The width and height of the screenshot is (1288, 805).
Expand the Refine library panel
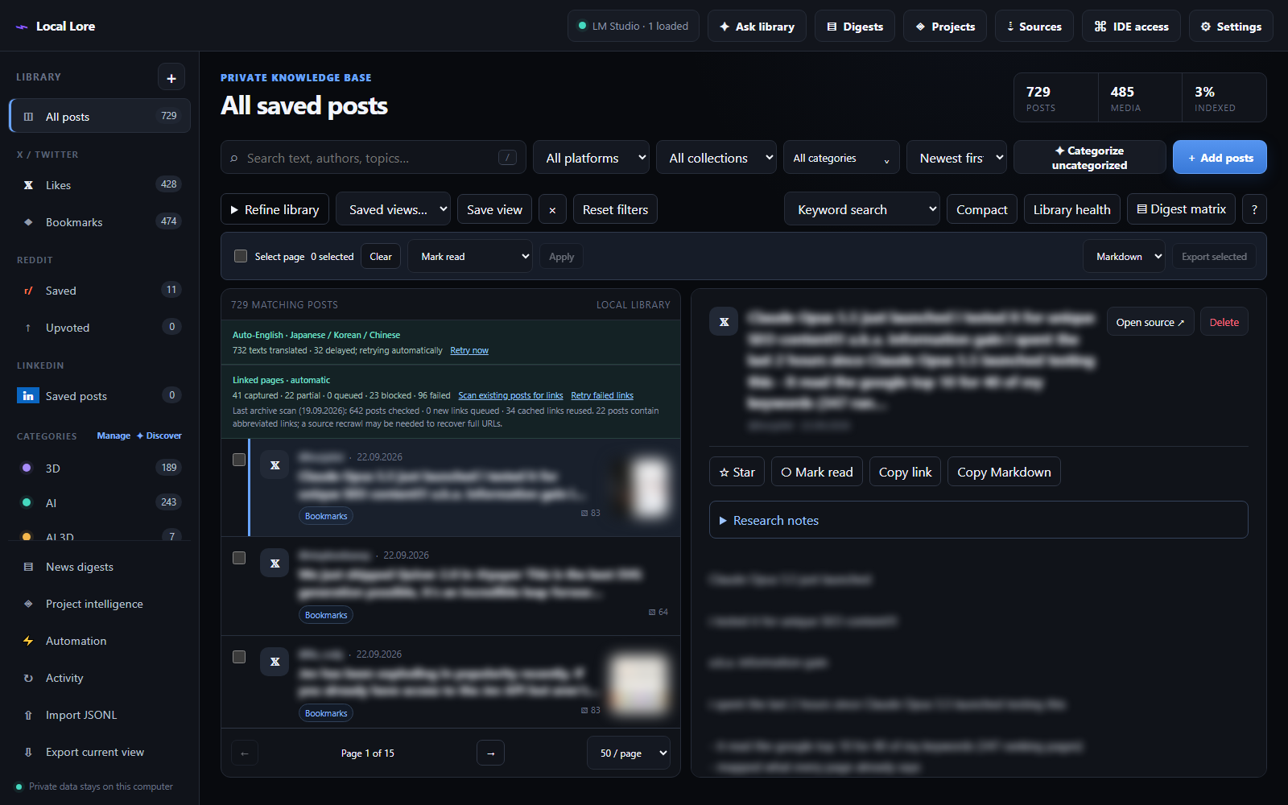pyautogui.click(x=275, y=209)
